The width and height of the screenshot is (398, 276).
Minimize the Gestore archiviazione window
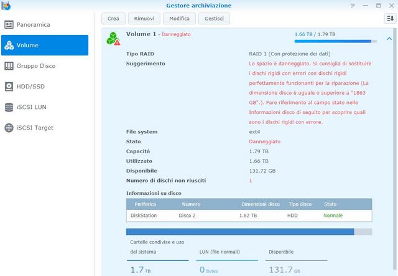(366, 6)
